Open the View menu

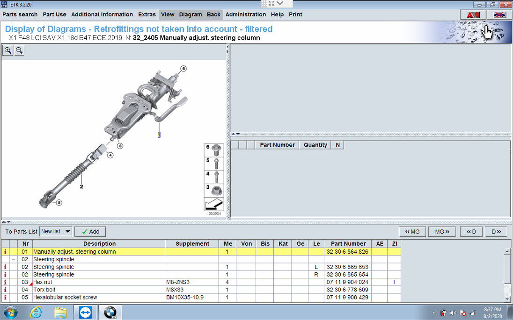click(168, 14)
